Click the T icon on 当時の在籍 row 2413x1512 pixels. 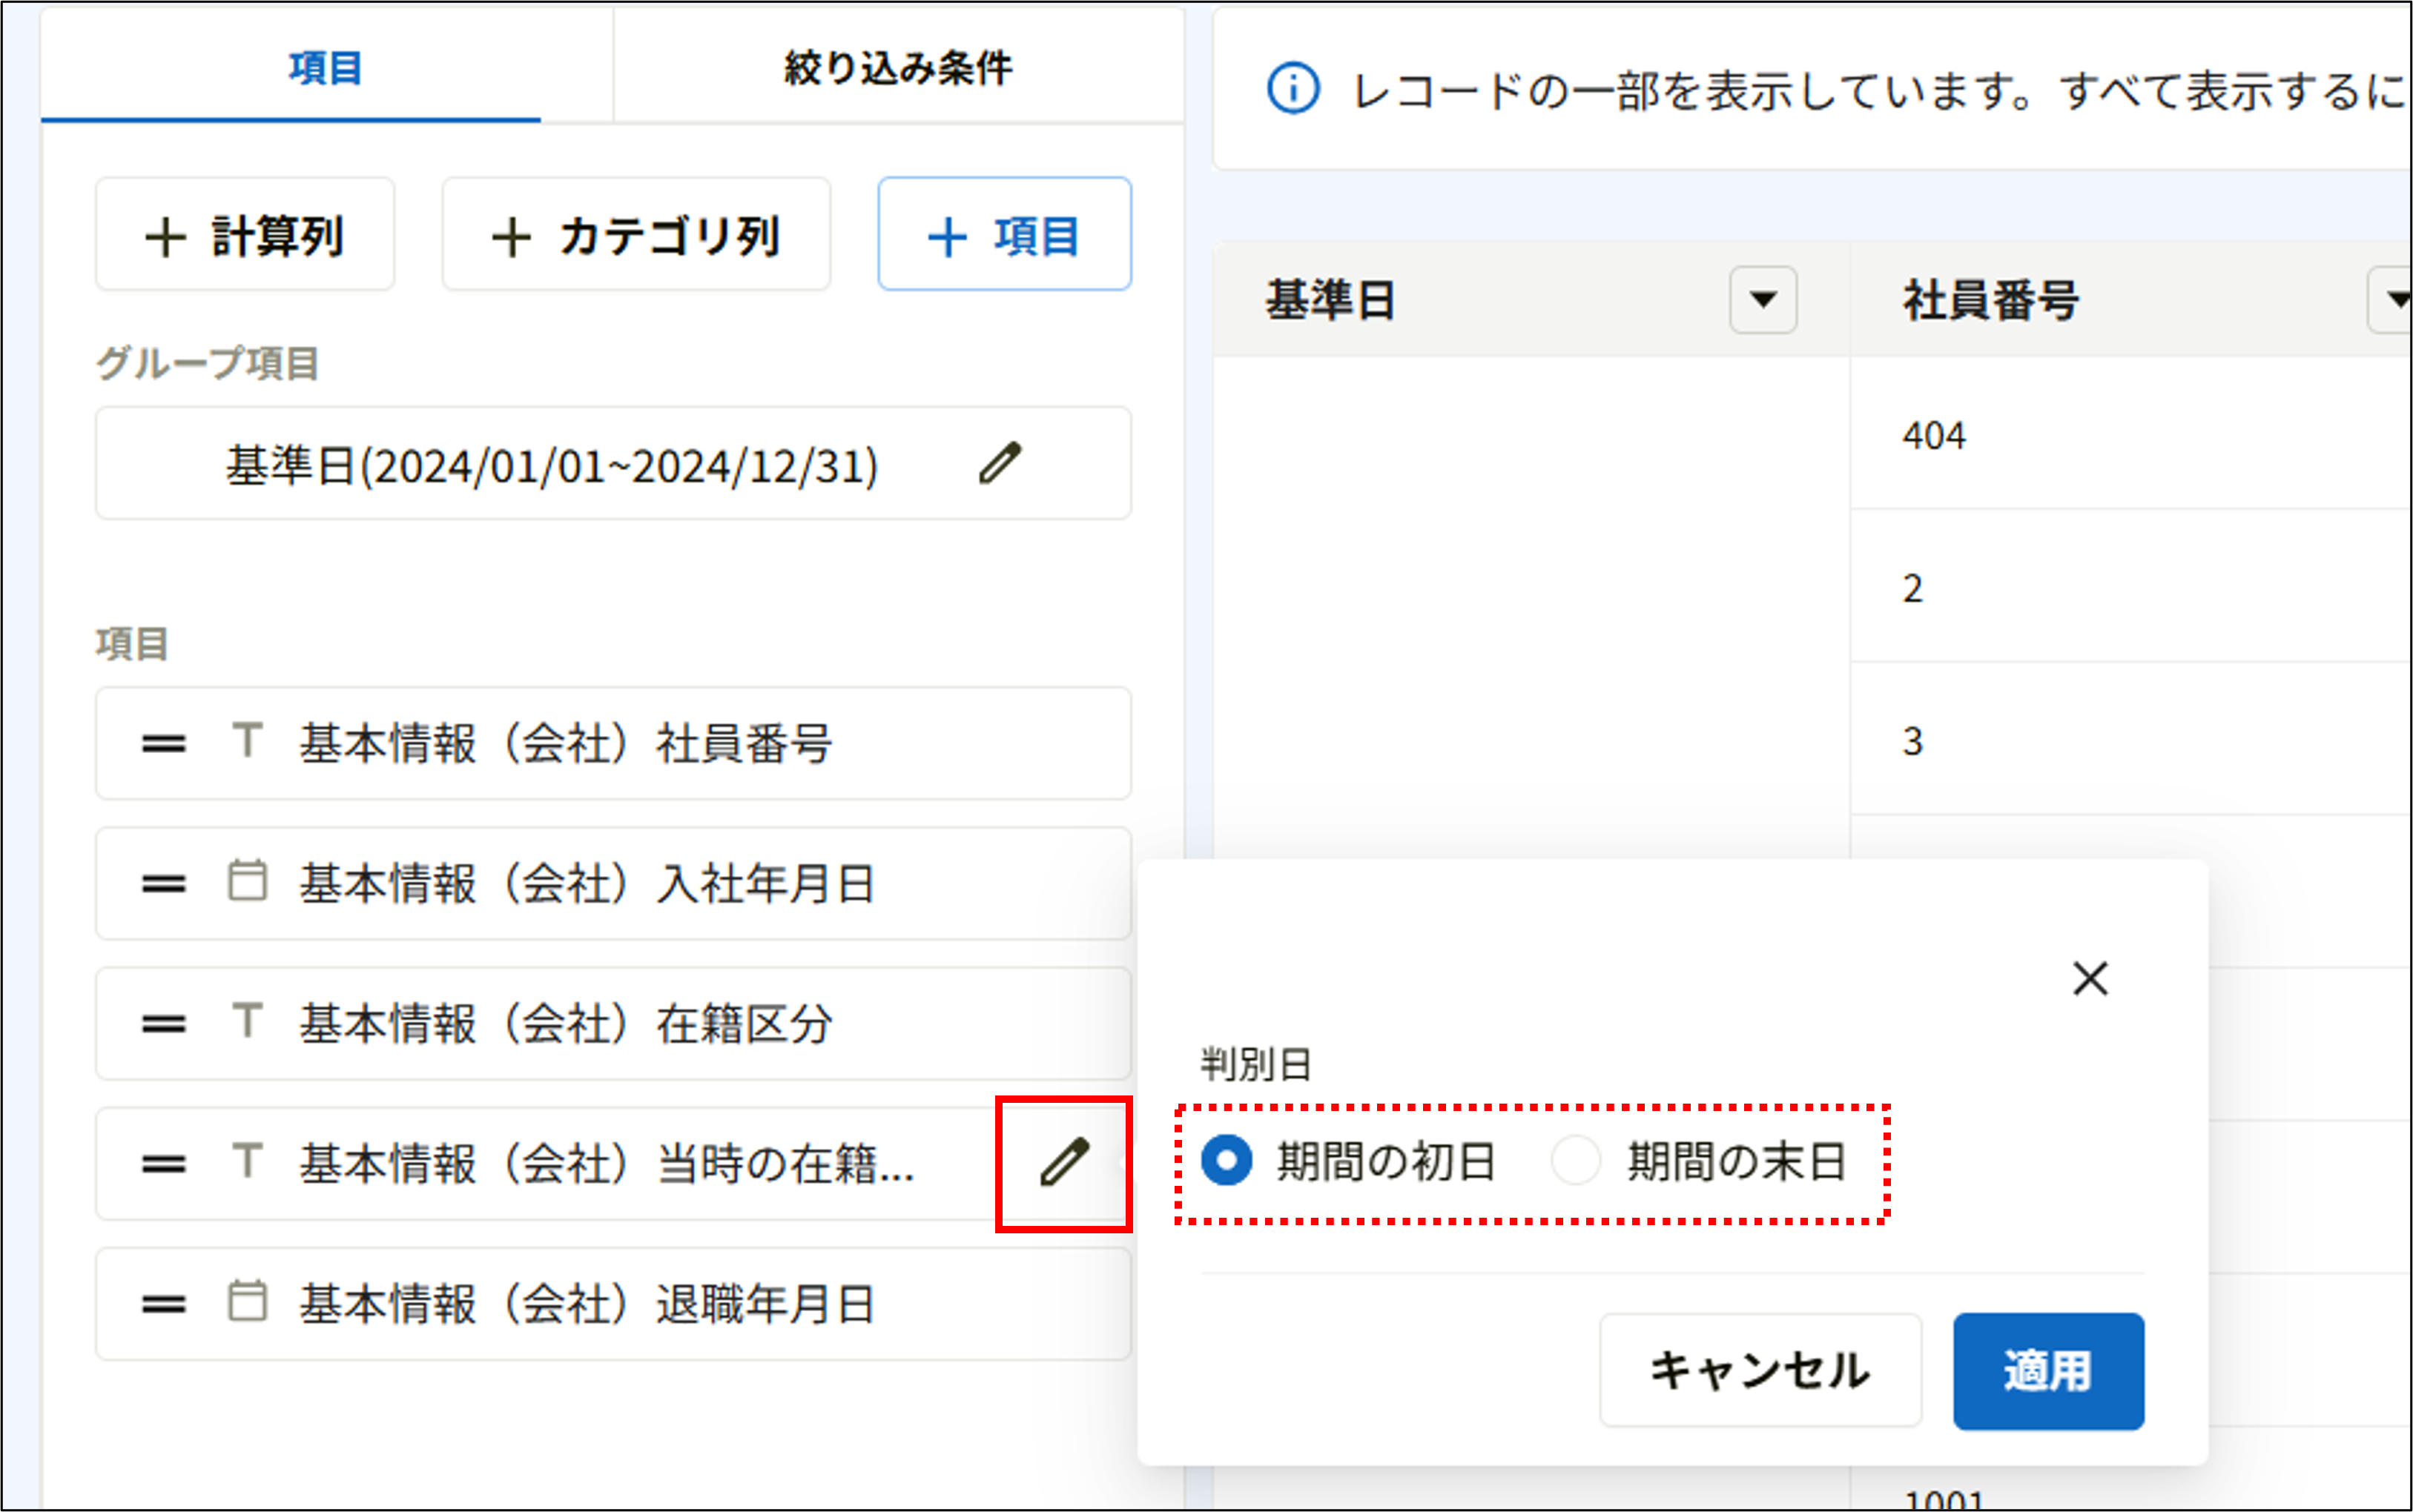tap(246, 1164)
